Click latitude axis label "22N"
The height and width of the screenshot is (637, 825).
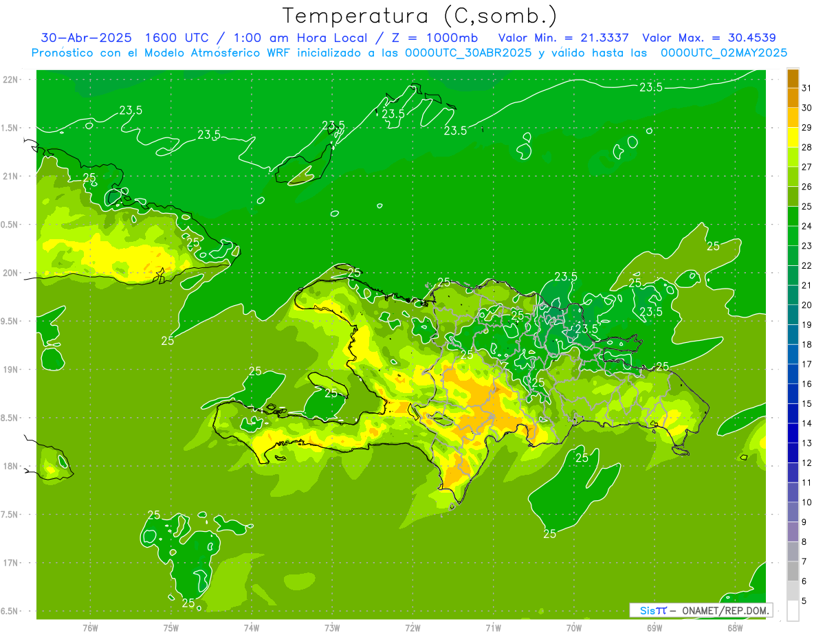coord(10,80)
